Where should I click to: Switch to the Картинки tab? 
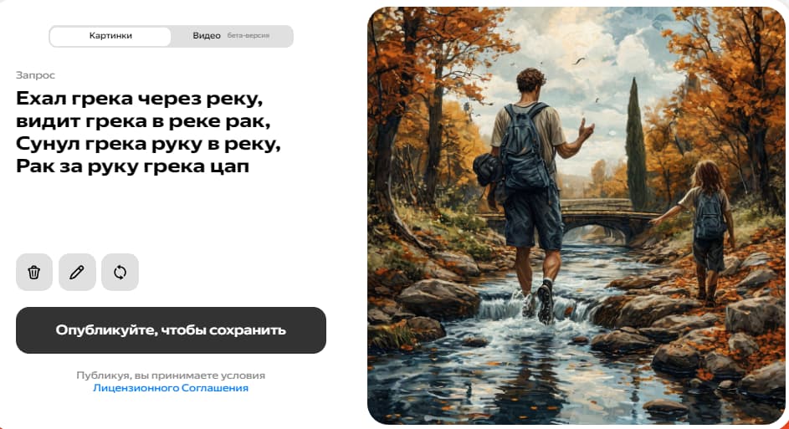[x=110, y=36]
